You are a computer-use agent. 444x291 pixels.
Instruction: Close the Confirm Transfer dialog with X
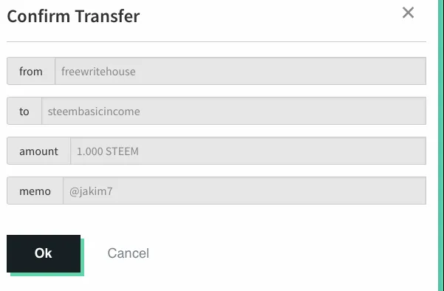click(x=408, y=13)
